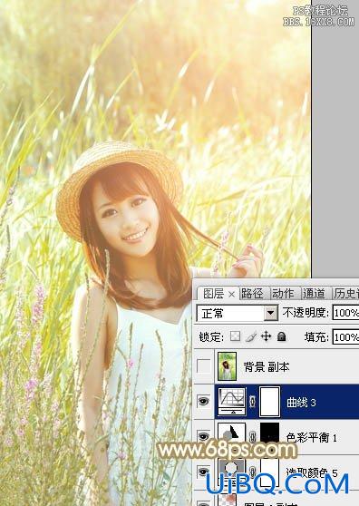Hide the 曲线 3 layer
This screenshot has height=506, width=359.
203,402
